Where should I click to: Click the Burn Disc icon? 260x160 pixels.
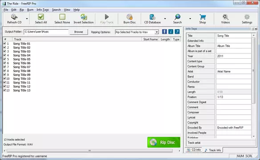point(130,17)
